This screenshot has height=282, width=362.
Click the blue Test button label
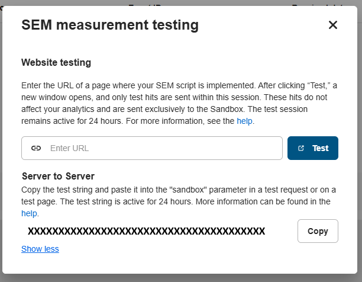pyautogui.click(x=320, y=148)
